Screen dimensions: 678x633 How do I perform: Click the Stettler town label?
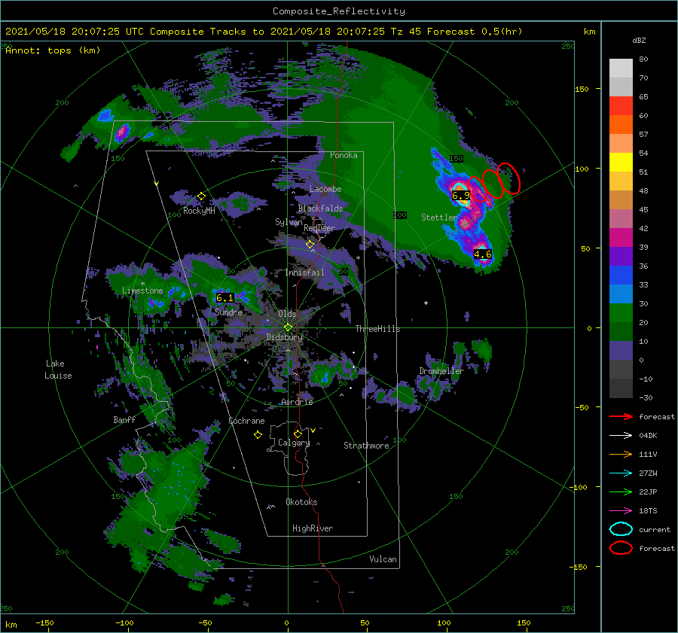[439, 218]
